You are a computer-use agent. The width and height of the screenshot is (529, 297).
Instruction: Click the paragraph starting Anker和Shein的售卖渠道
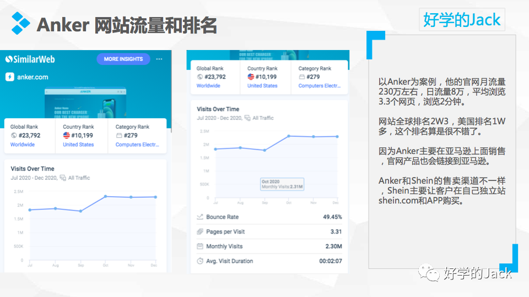tap(442, 191)
